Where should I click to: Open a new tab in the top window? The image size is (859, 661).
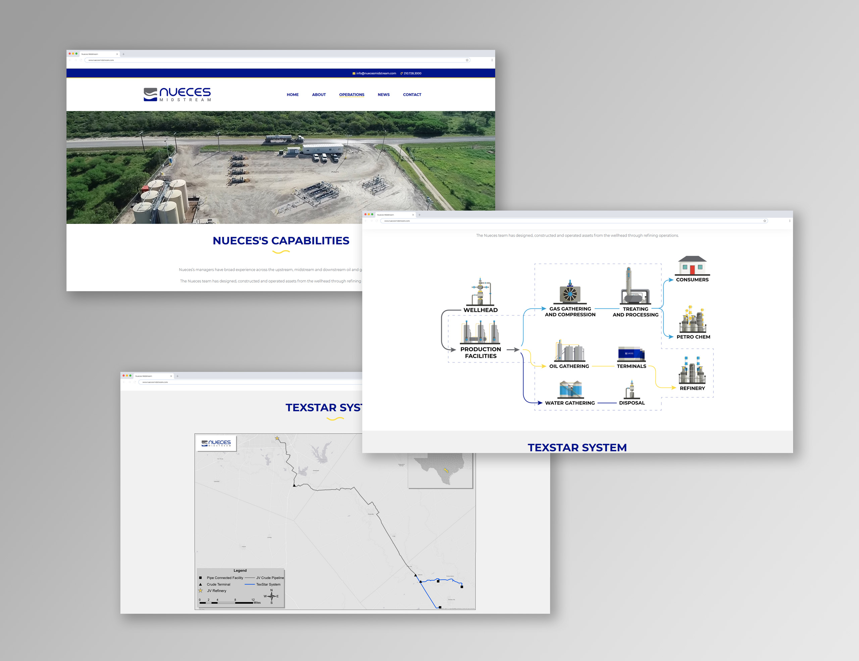coord(123,54)
